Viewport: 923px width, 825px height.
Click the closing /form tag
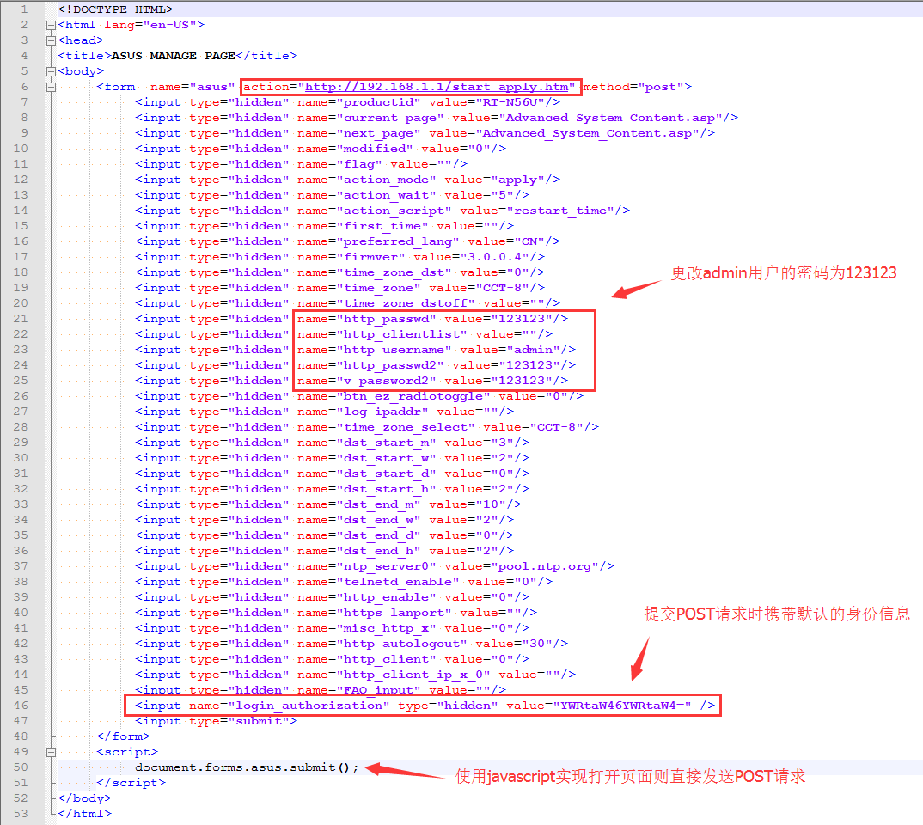point(123,736)
